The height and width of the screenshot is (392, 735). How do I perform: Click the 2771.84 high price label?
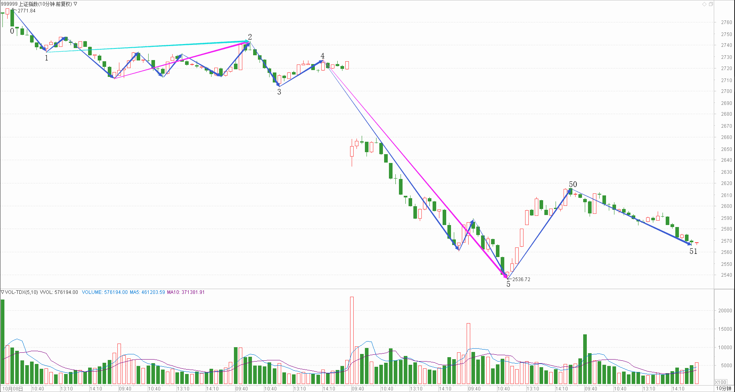[26, 11]
